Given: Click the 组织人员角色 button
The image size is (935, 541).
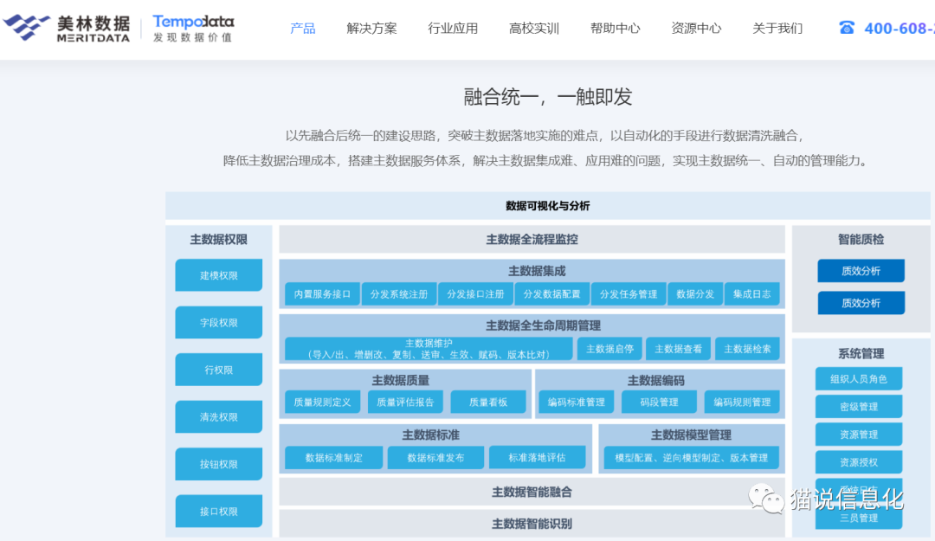Looking at the screenshot, I should (859, 378).
